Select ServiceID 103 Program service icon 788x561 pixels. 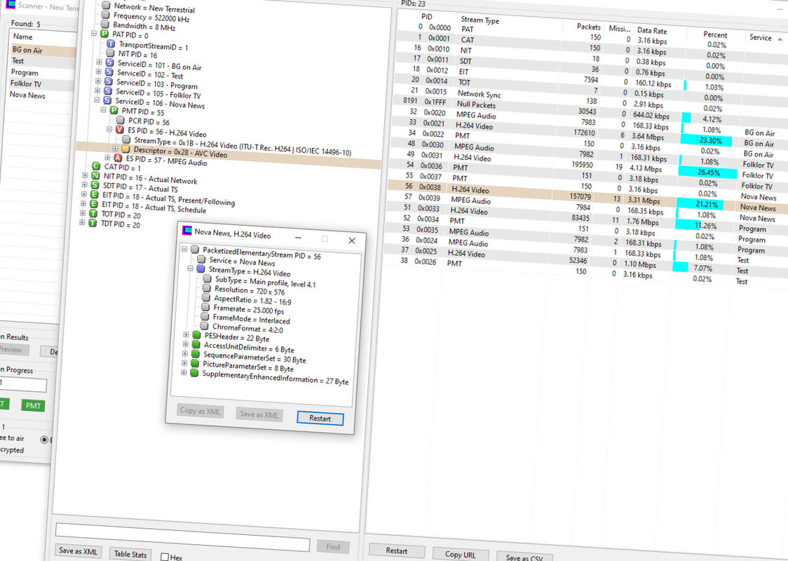[x=109, y=81]
